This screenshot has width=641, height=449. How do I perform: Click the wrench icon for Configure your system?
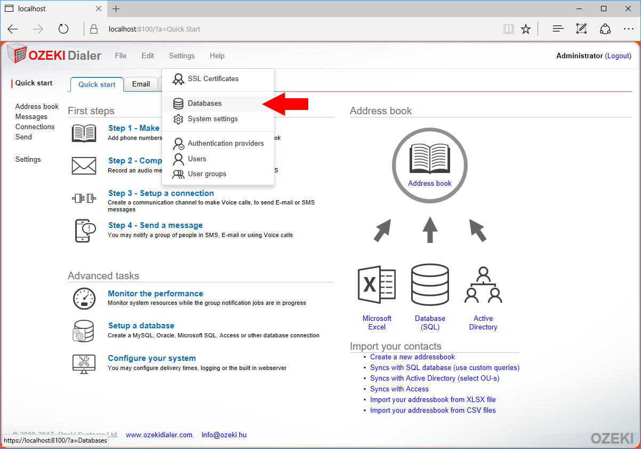coord(84,364)
